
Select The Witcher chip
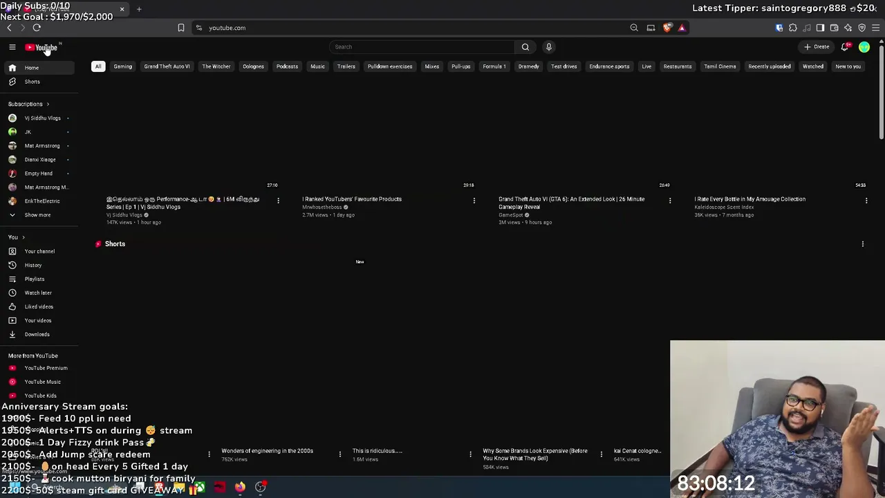pos(216,66)
